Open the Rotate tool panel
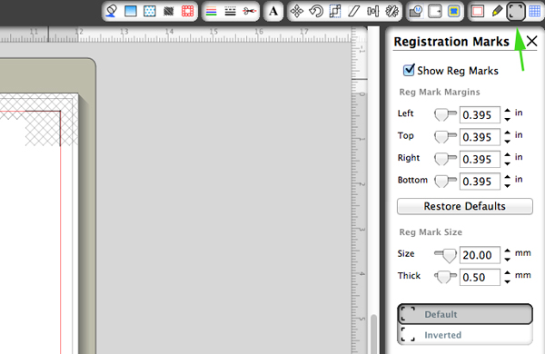This screenshot has width=545, height=354. pos(316,12)
